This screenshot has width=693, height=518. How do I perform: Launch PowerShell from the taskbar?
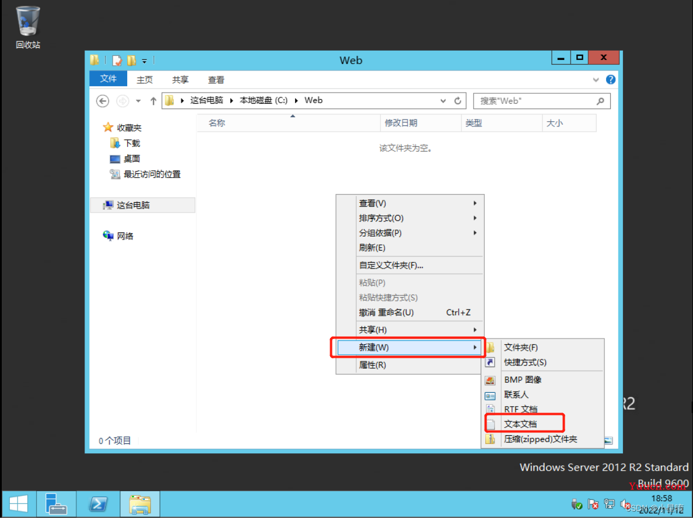pos(97,504)
